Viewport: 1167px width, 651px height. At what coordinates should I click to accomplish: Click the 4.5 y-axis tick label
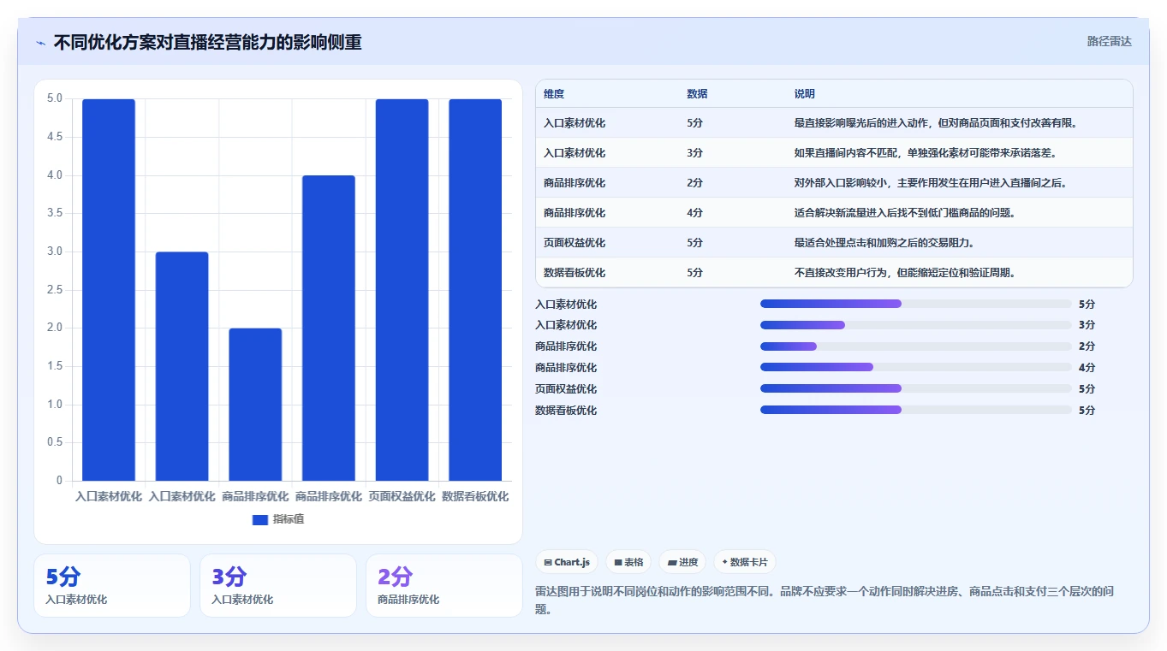[x=55, y=137]
